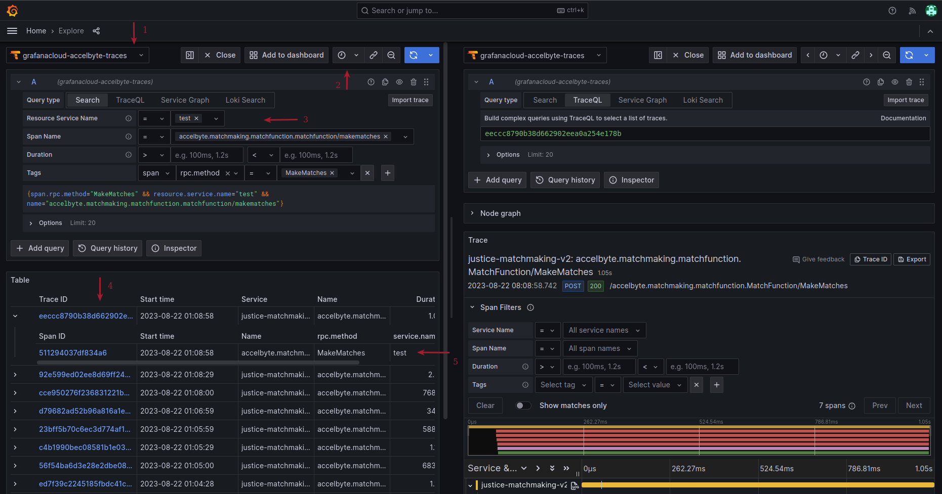The width and height of the screenshot is (942, 494).
Task: Open the Grafana home logo
Action: point(13,10)
